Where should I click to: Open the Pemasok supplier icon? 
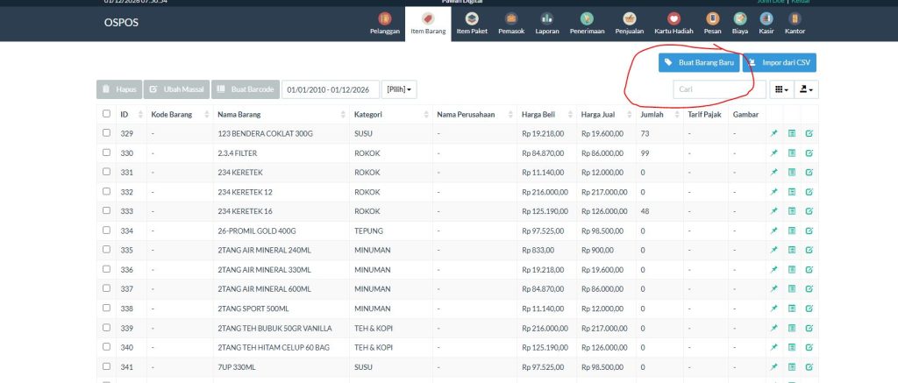point(510,18)
